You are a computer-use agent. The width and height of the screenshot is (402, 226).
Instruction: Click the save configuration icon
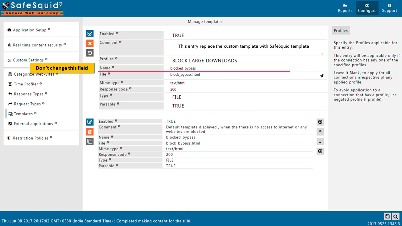click(388, 216)
